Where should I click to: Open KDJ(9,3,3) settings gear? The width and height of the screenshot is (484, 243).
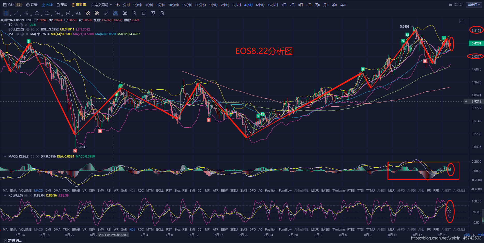pyautogui.click(x=26, y=195)
